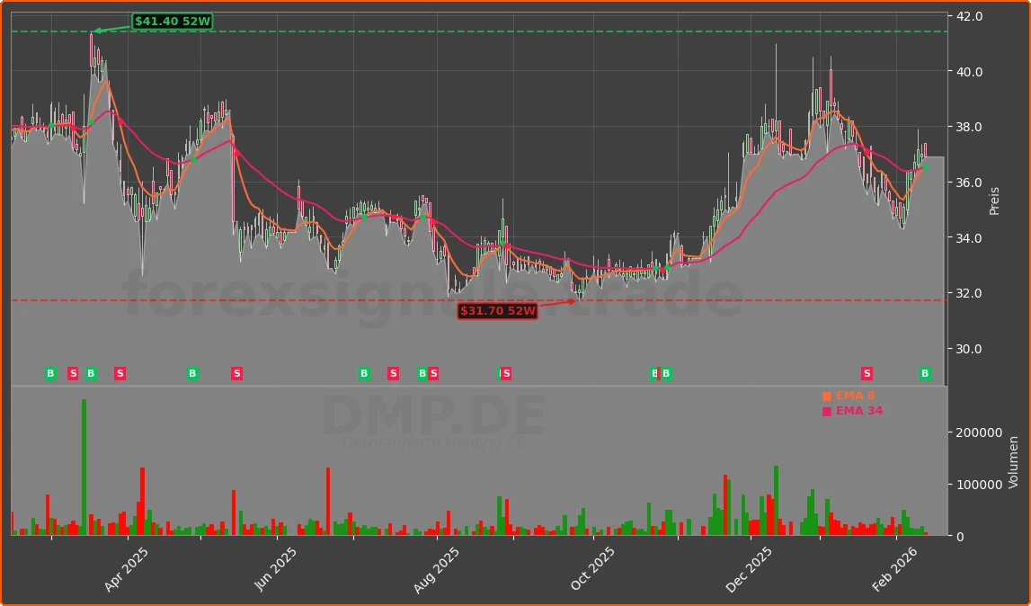Click the adjacent B-S marker pair near August
Image resolution: width=1031 pixels, height=606 pixels.
[427, 373]
